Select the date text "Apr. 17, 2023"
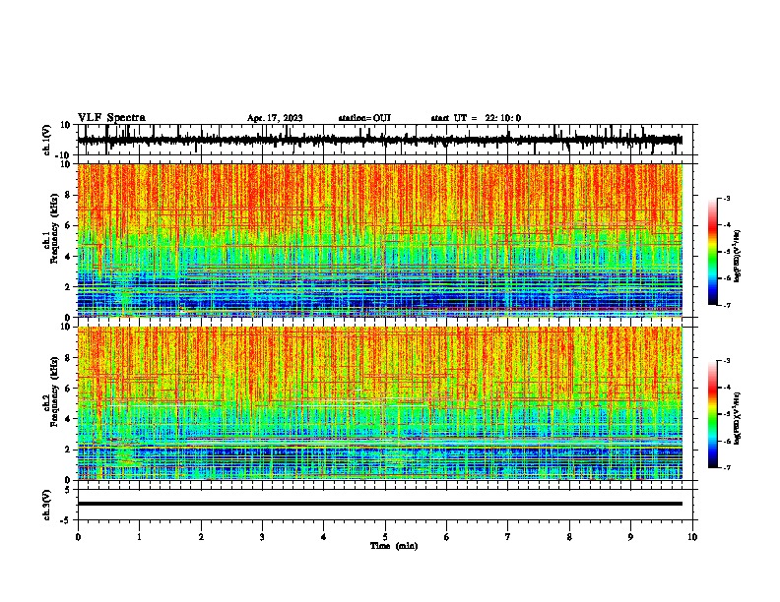780x602 pixels. coord(275,118)
